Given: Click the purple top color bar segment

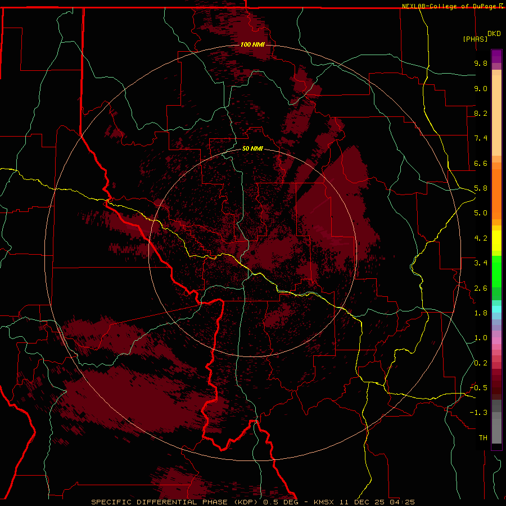Looking at the screenshot, I should [x=496, y=57].
